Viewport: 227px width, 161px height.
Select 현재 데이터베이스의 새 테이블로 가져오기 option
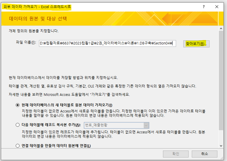(17, 105)
